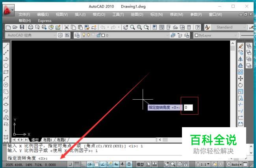Open the ByLayer color dropdown
This screenshot has width=256, height=168.
[215, 35]
